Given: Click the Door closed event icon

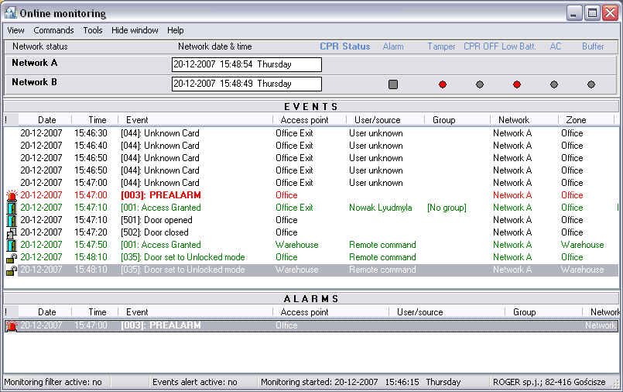Looking at the screenshot, I should (11, 232).
